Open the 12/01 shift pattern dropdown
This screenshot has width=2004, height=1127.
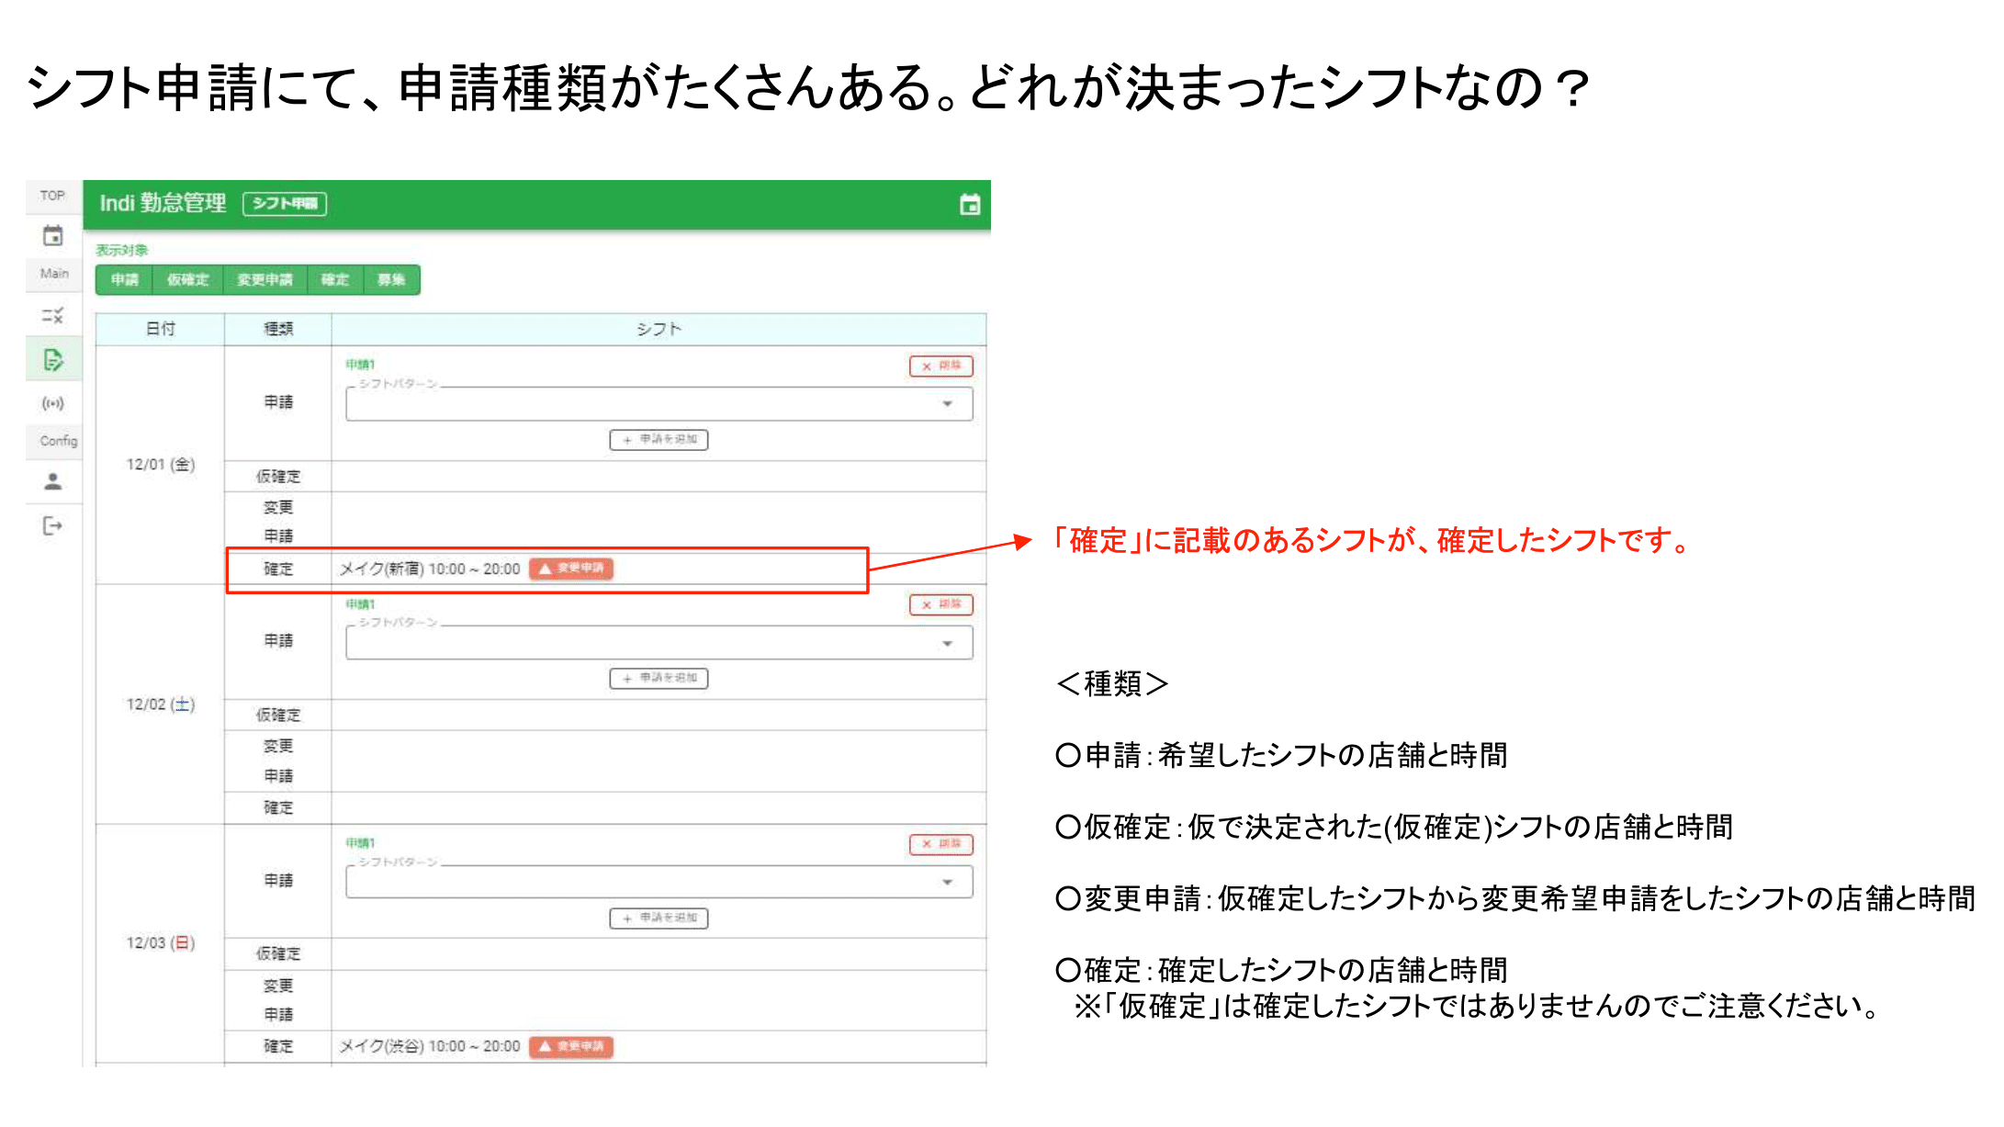[659, 404]
